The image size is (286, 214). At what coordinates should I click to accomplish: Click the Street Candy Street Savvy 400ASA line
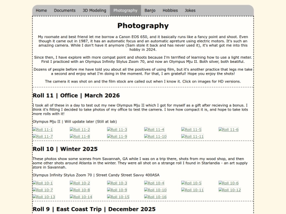[96, 175]
